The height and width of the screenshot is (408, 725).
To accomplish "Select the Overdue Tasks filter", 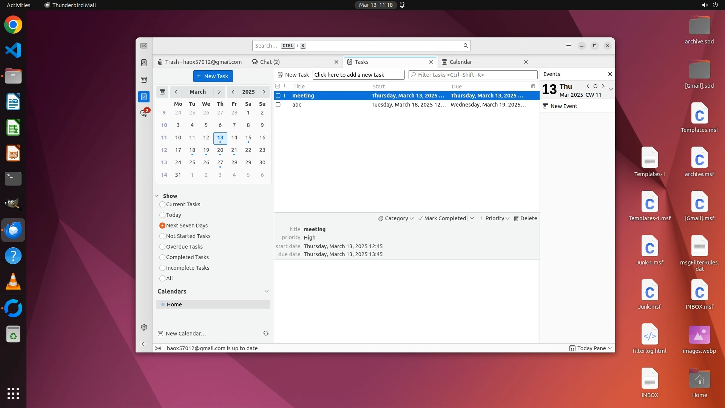I will coord(162,247).
